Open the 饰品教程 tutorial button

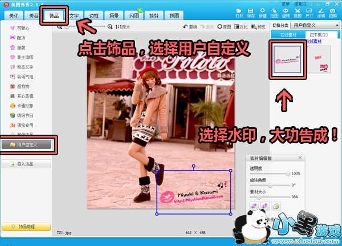pos(26,227)
